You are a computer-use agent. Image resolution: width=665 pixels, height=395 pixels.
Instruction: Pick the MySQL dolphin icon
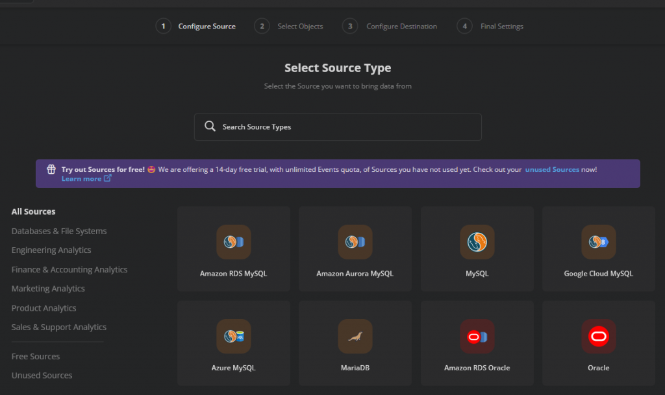[477, 242]
